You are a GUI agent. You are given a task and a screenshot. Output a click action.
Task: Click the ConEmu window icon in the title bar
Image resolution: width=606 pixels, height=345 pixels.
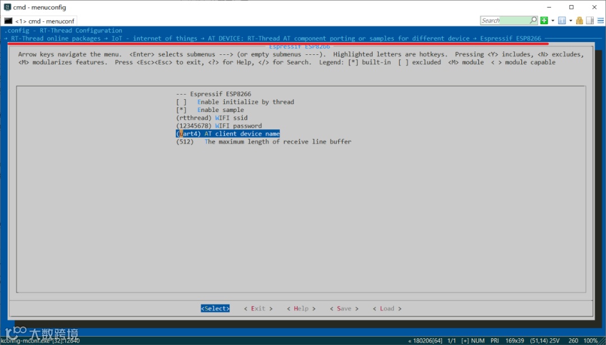7,7
